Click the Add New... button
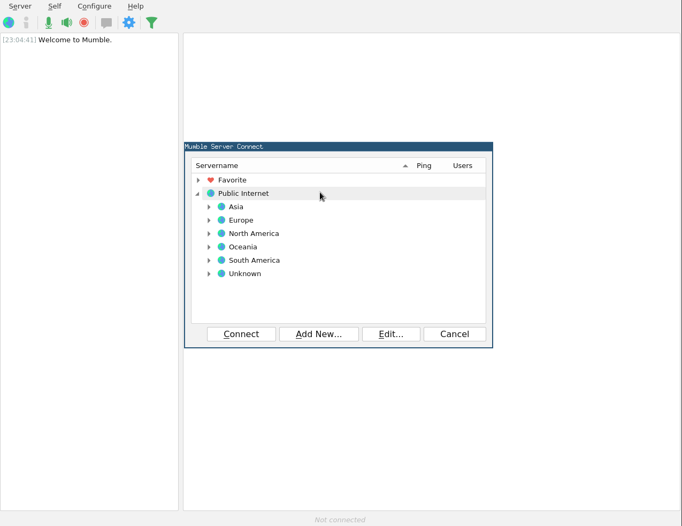The height and width of the screenshot is (526, 682). (x=319, y=334)
